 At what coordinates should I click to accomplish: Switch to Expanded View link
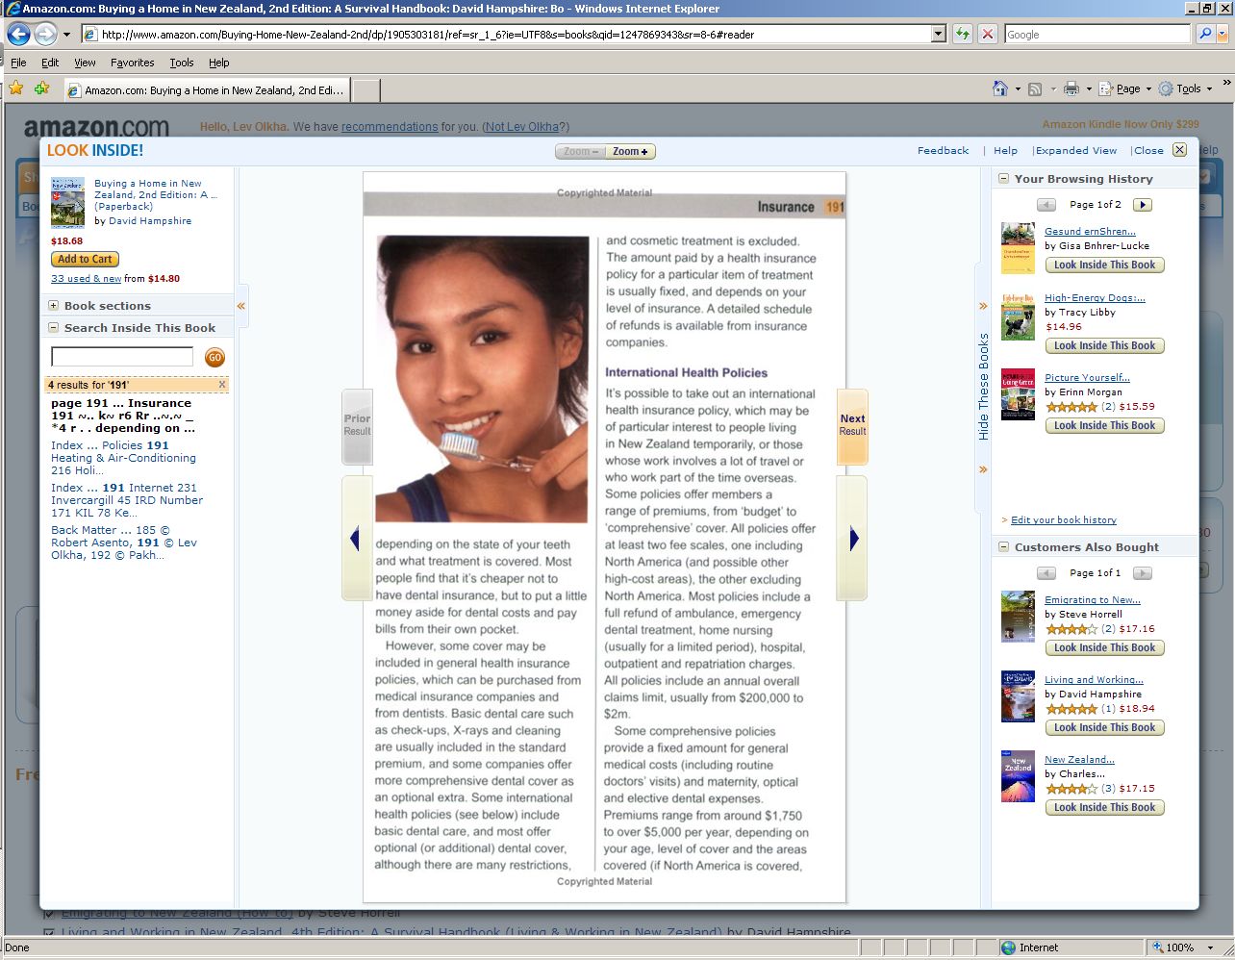pyautogui.click(x=1076, y=151)
